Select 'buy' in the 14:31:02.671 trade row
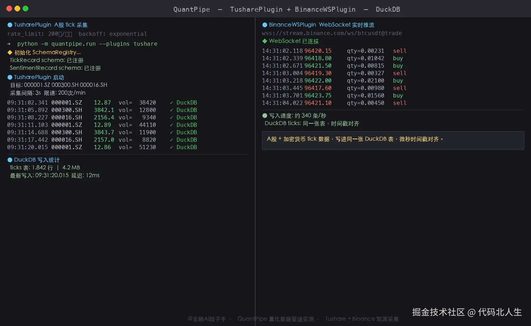The image size is (531, 326). pyautogui.click(x=398, y=66)
